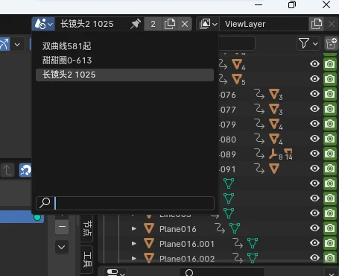Click the new scene duplicate icon
Screen dimensions: 339x276
click(x=170, y=24)
